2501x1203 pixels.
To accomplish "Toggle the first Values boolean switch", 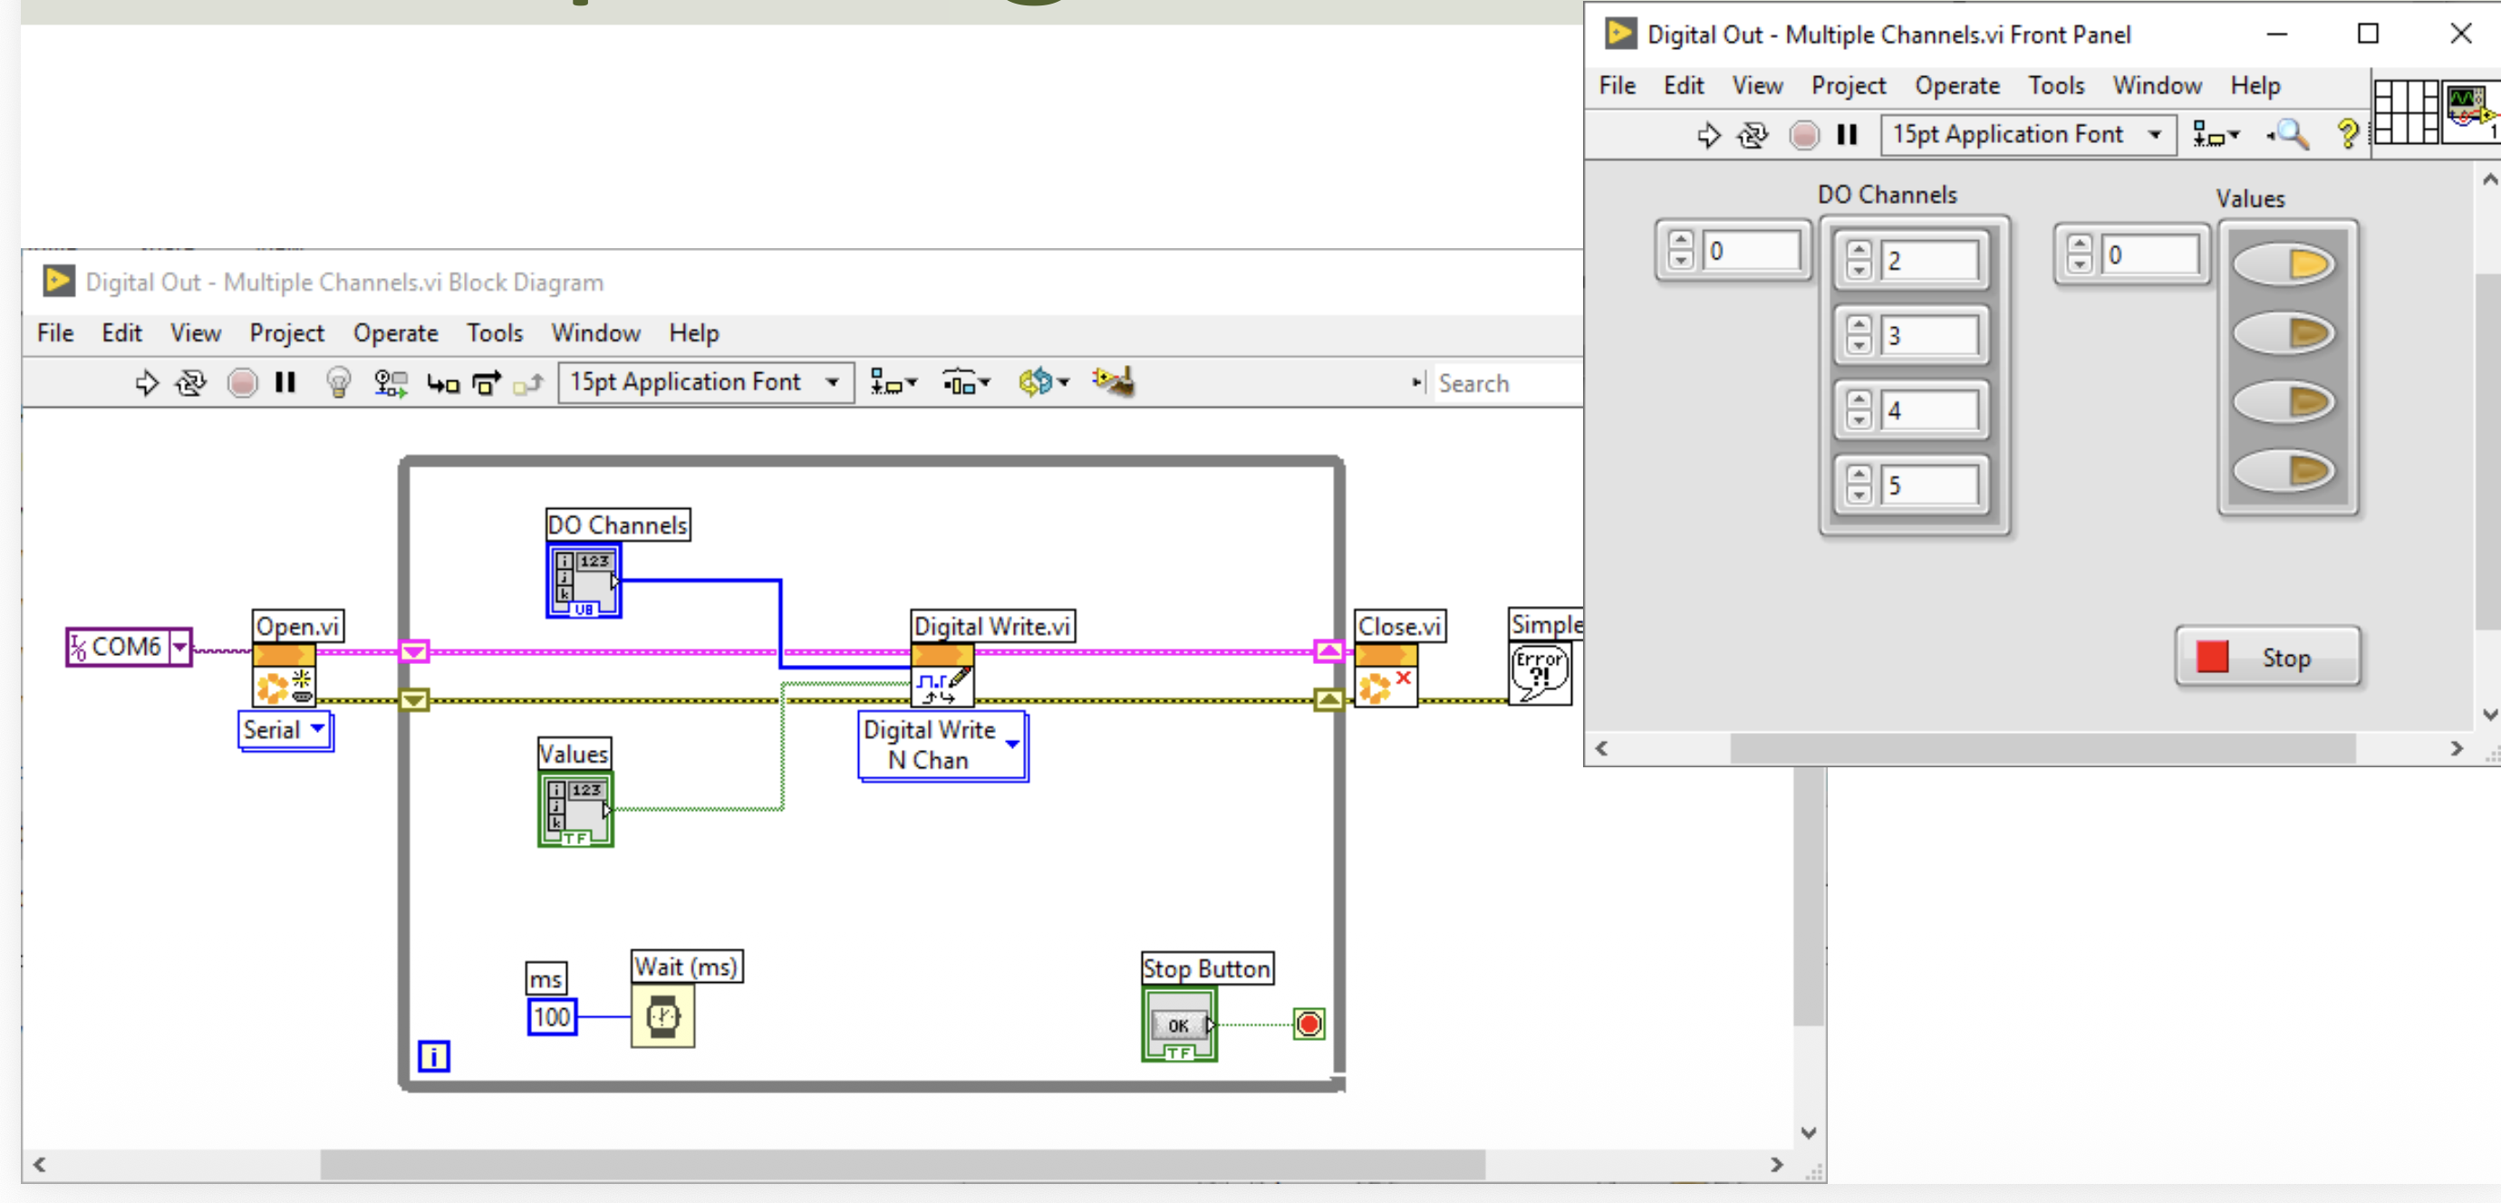I will [2284, 265].
